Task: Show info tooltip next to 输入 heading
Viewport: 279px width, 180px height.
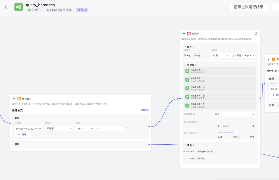Action: coord(193,47)
